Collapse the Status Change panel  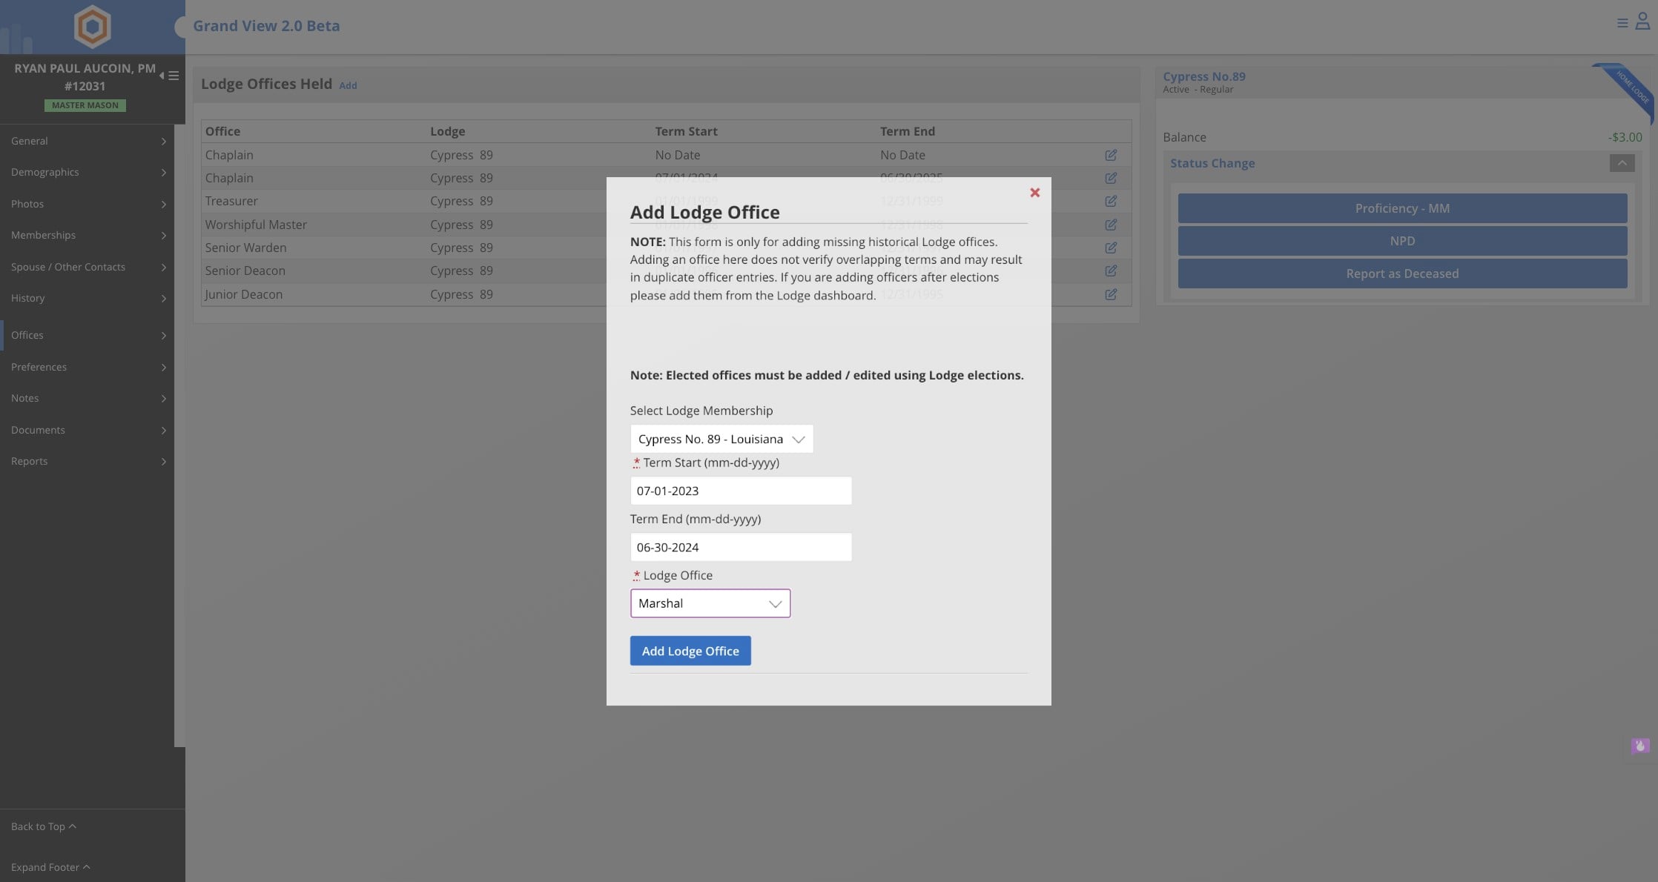tap(1622, 163)
